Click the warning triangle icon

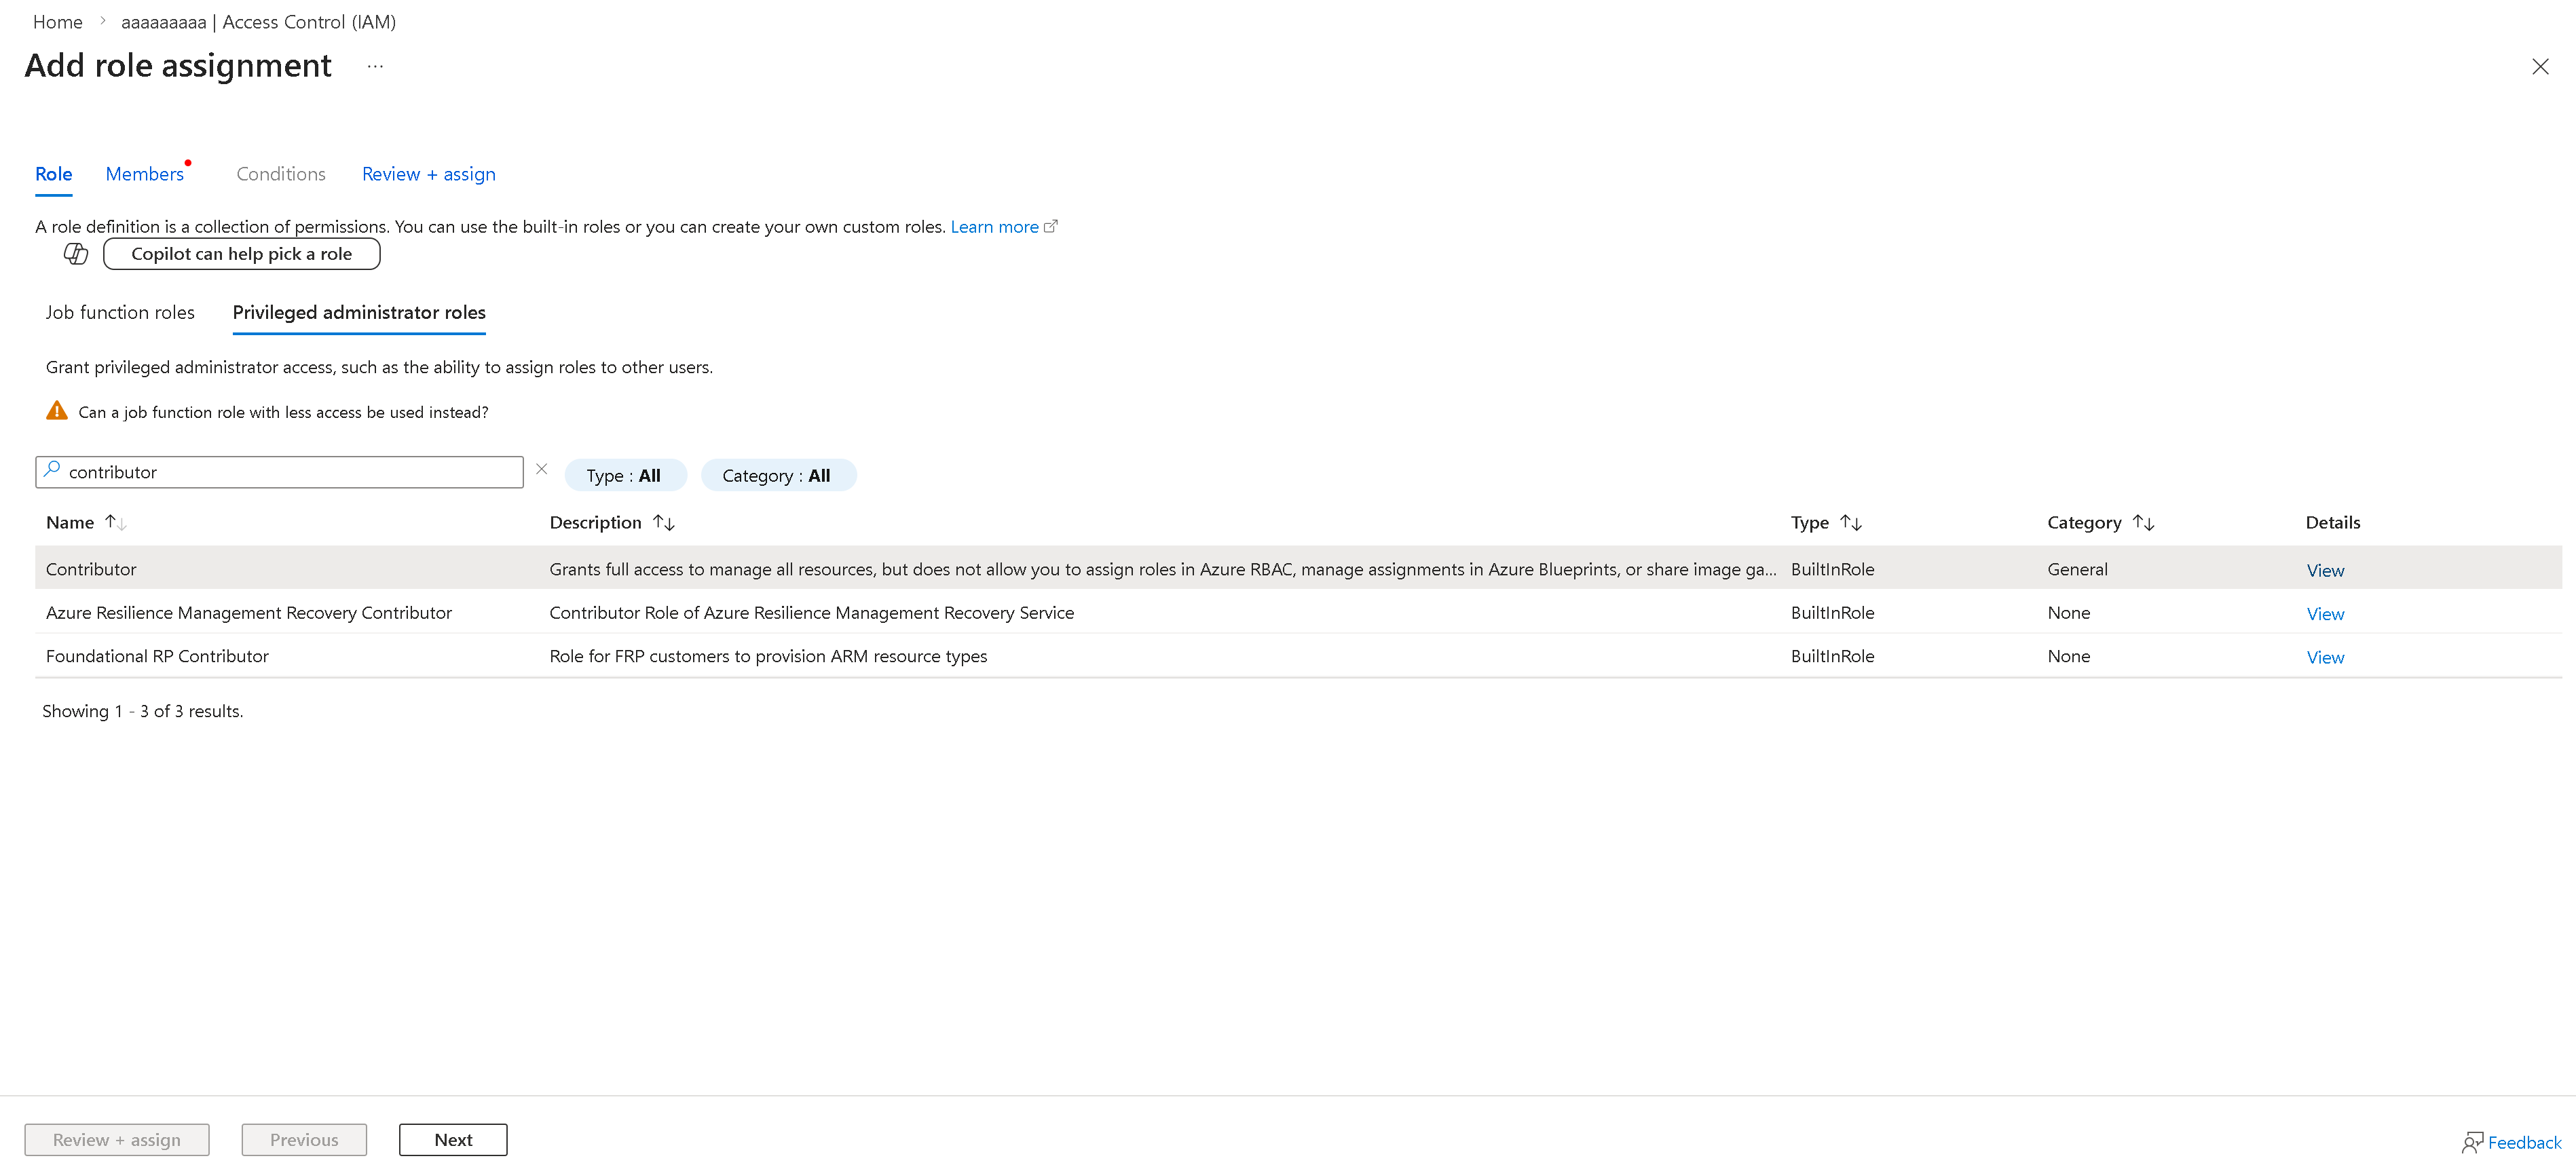pos(57,410)
